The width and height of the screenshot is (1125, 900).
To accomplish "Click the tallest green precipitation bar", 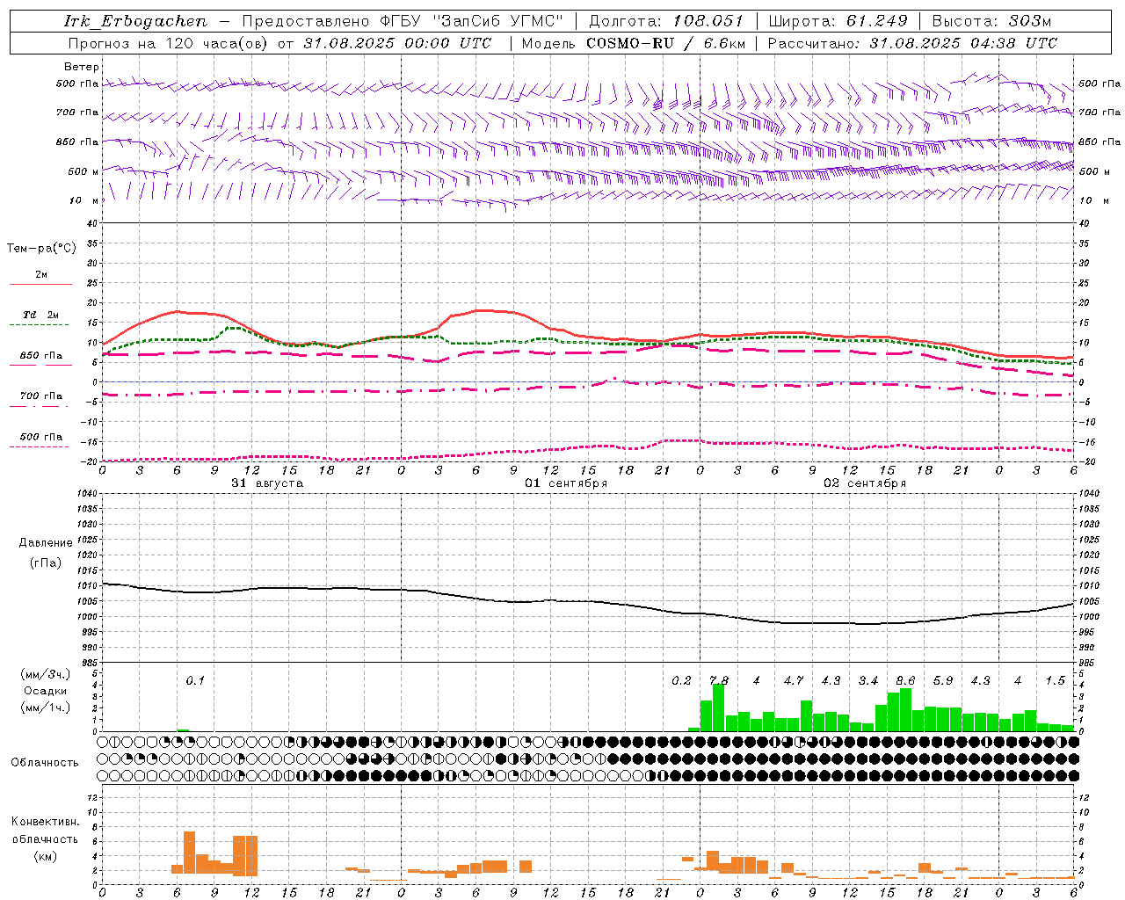I will 719,708.
